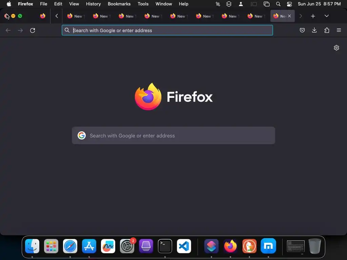Open the Tools menu

[143, 4]
